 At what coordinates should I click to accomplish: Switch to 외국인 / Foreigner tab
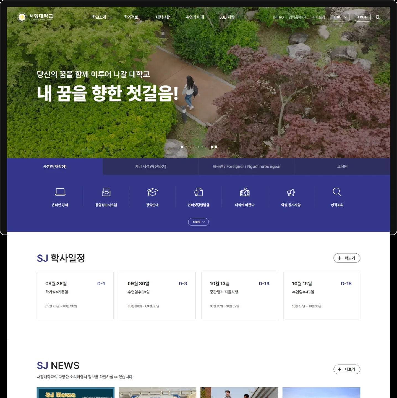[x=246, y=166]
